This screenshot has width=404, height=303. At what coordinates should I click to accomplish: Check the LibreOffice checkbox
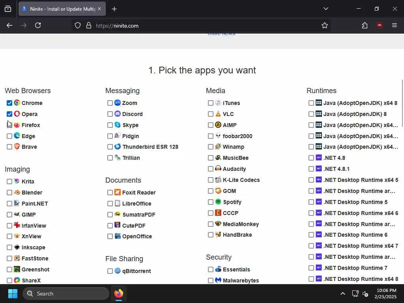point(110,204)
